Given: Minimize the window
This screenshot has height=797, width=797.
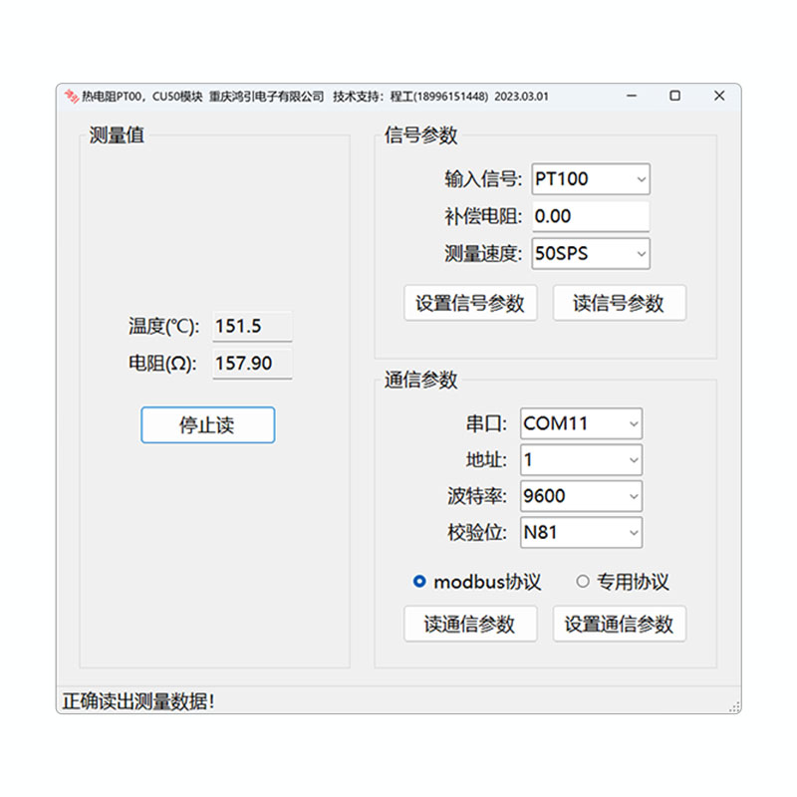Looking at the screenshot, I should click(x=632, y=96).
